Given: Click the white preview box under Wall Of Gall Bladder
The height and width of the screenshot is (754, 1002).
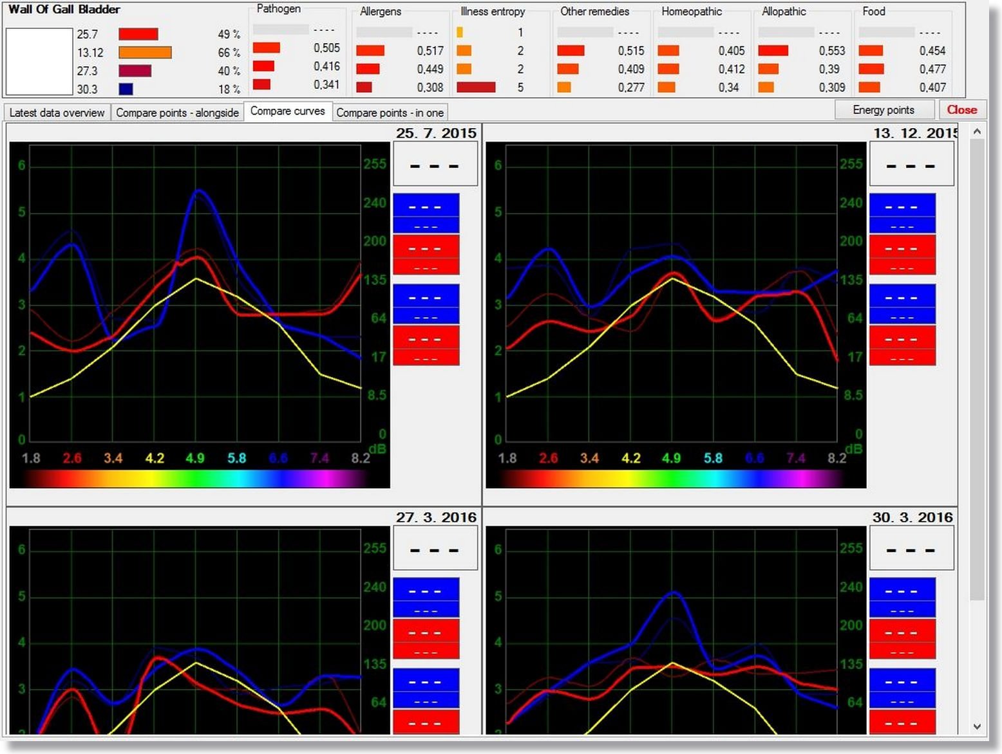Looking at the screenshot, I should [x=39, y=61].
